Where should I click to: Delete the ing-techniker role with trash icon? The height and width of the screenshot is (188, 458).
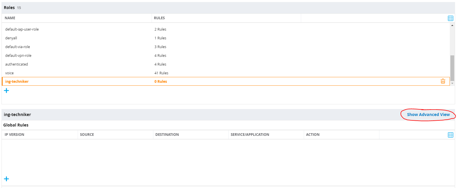click(x=443, y=81)
